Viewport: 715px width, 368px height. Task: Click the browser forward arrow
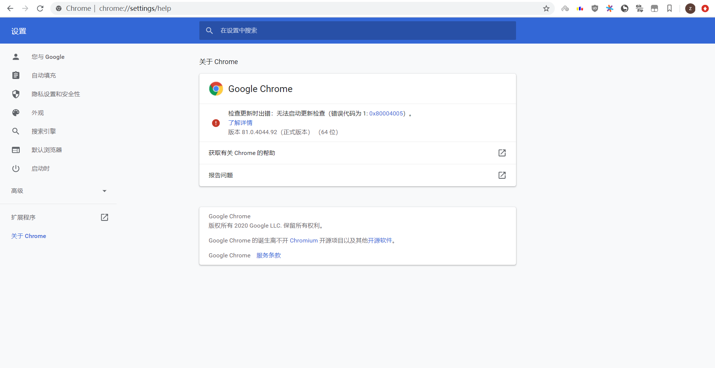(x=25, y=8)
